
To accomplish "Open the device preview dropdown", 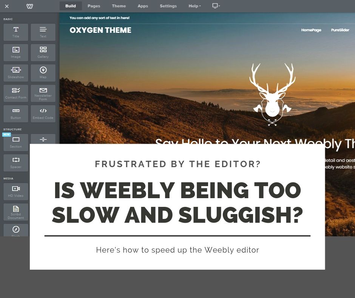I will 216,6.
